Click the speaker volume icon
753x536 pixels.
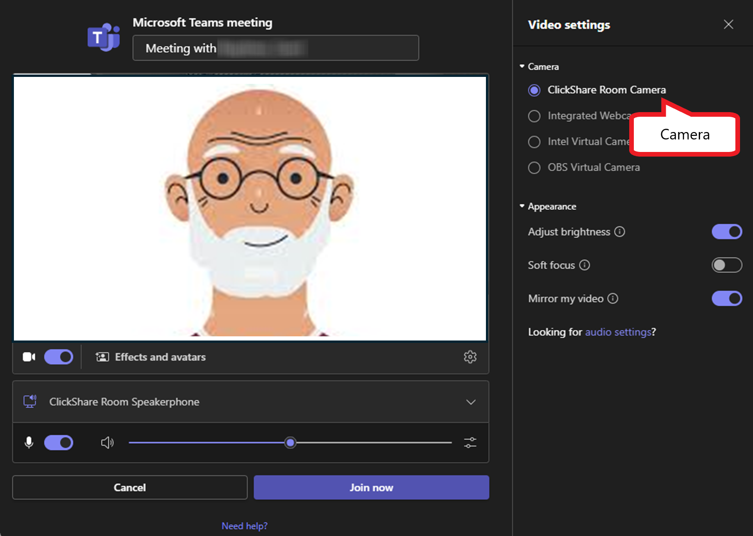coord(107,442)
